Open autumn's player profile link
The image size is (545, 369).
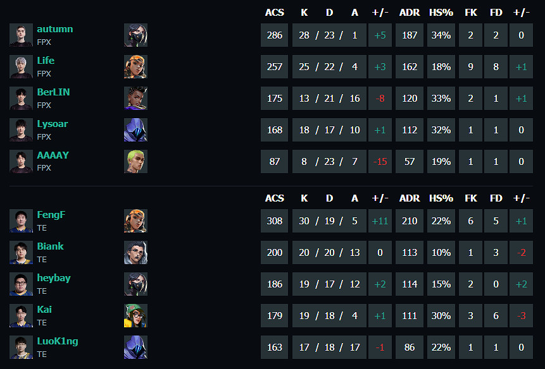tap(54, 29)
